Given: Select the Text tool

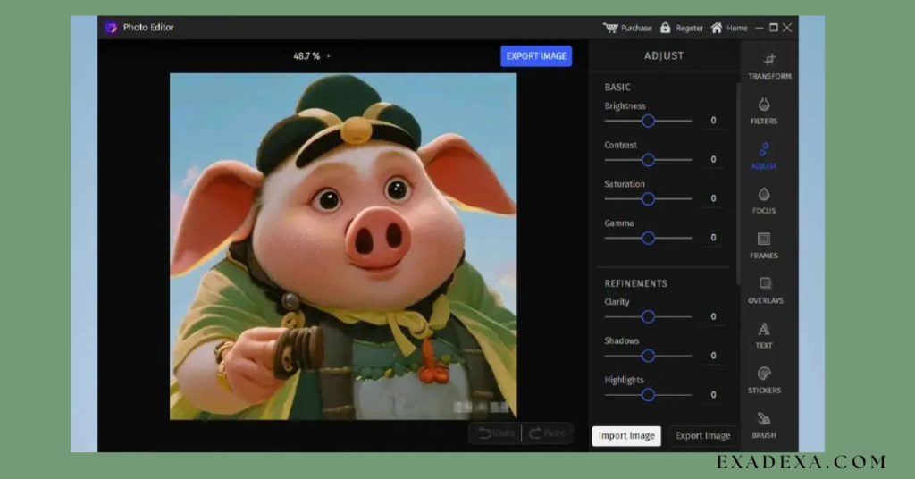Looking at the screenshot, I should 764,334.
